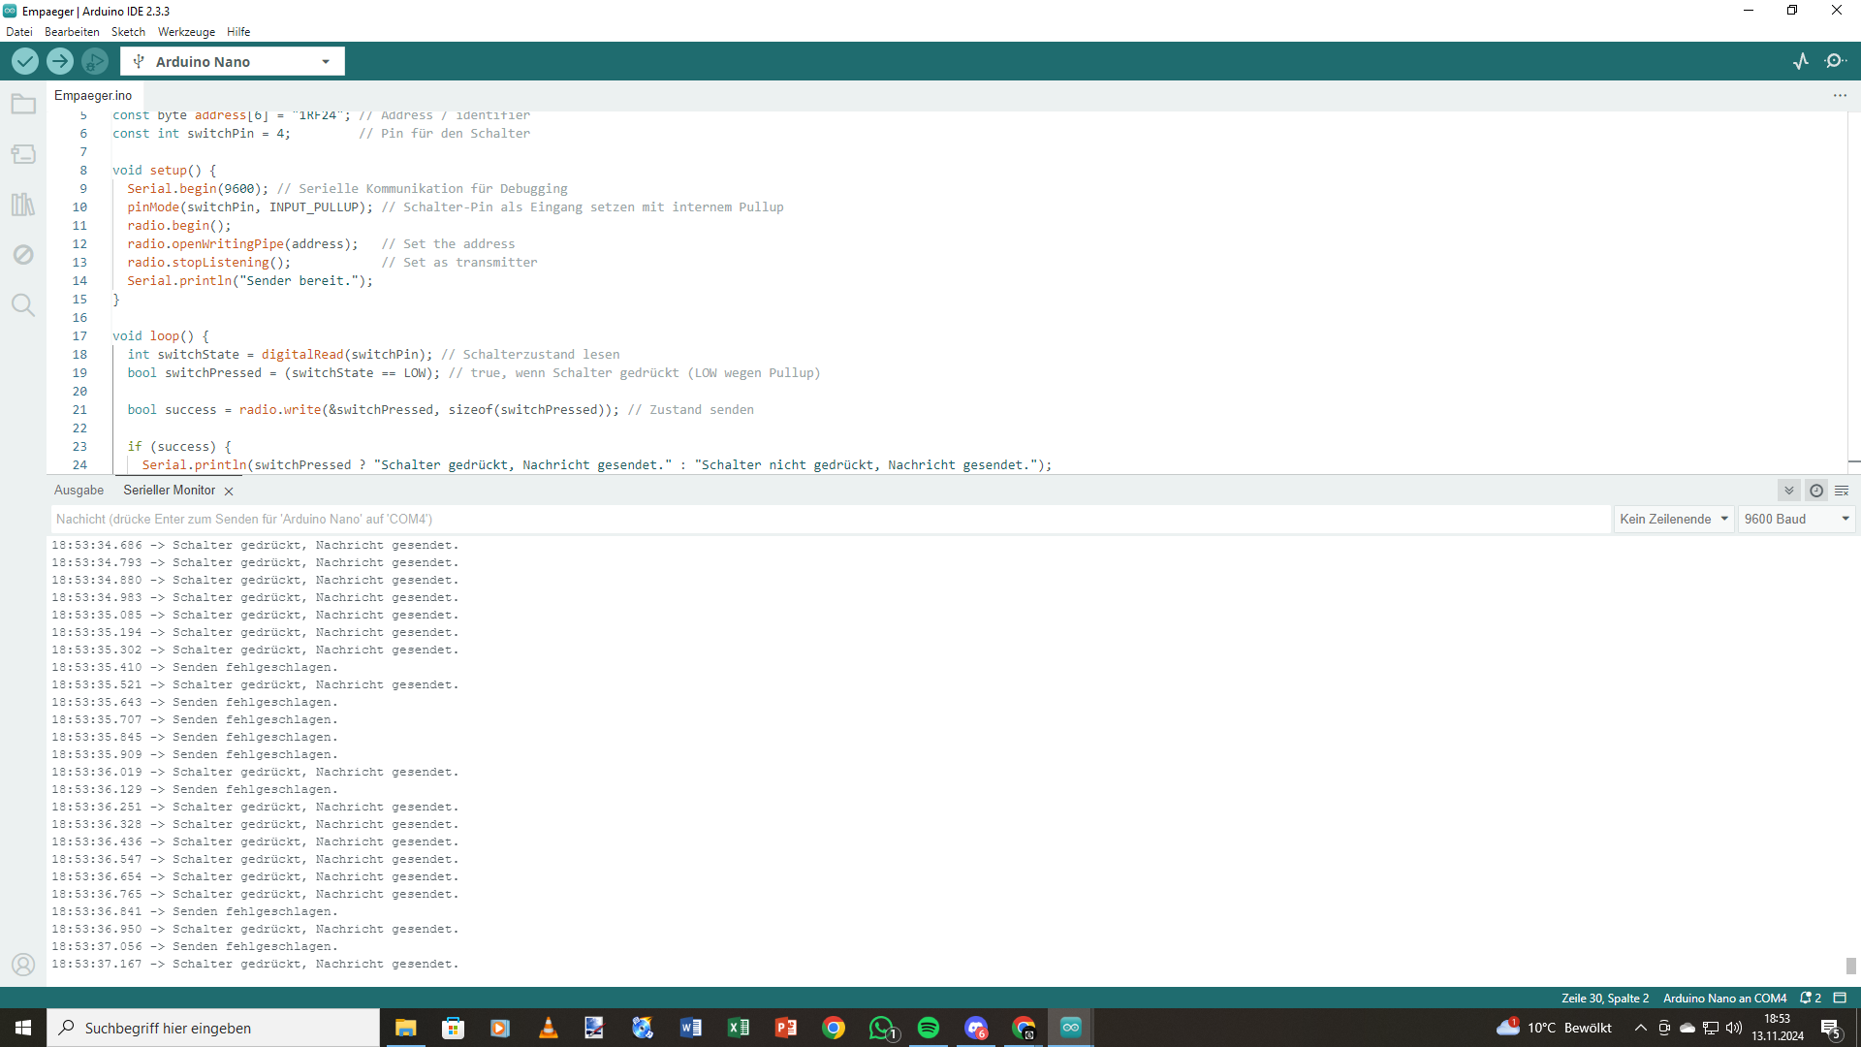This screenshot has height=1047, width=1861.
Task: Click the log entry at 18:53:35.410
Action: (195, 667)
